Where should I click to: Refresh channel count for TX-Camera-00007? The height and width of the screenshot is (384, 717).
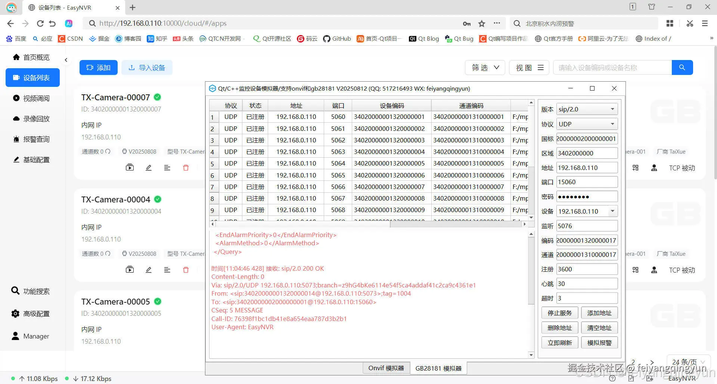click(x=108, y=151)
